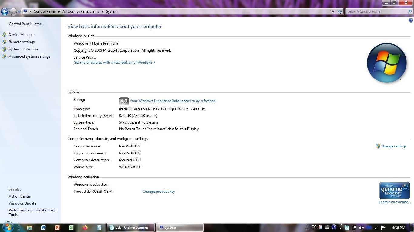
Task: Open Action Center from See also
Action: [20, 196]
